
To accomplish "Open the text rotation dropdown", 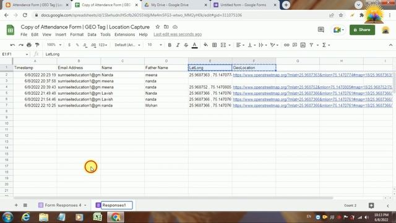I will pos(274,45).
